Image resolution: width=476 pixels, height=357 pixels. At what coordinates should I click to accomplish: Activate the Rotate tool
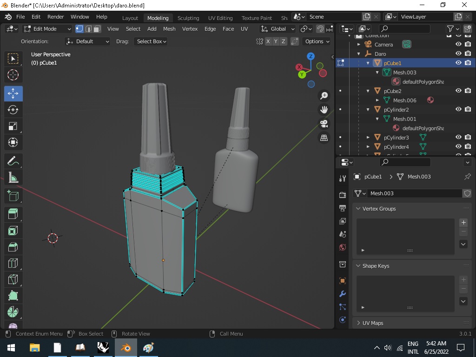[x=13, y=110]
